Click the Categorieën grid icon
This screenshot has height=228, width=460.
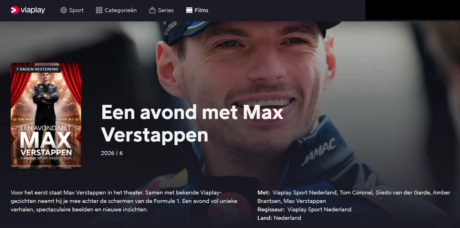[99, 10]
